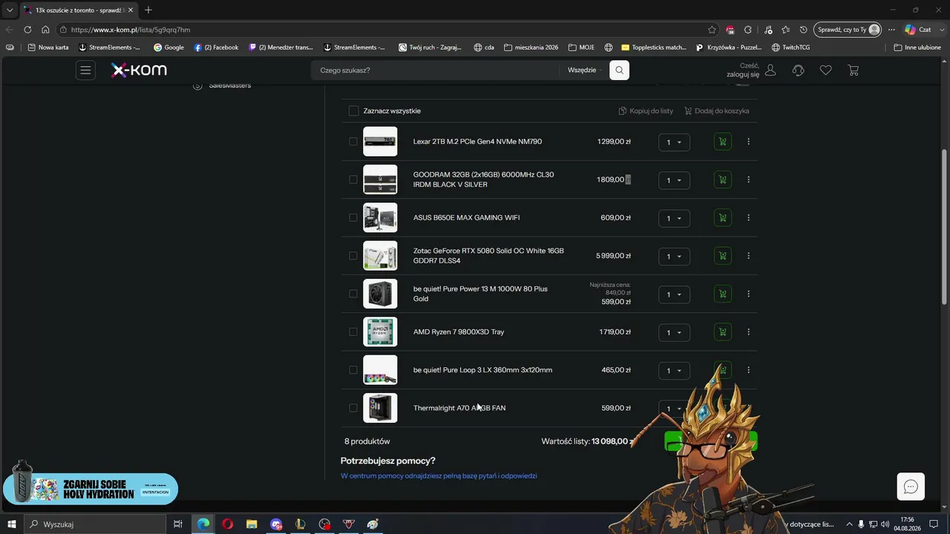Open the 'Wszędzie' search category dropdown
The image size is (950, 534).
coord(586,70)
